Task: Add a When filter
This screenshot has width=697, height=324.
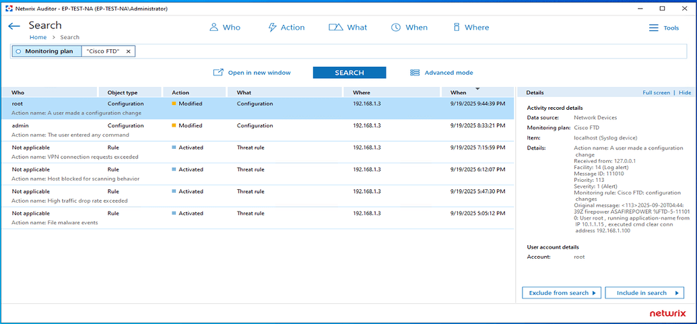Action: coord(409,28)
